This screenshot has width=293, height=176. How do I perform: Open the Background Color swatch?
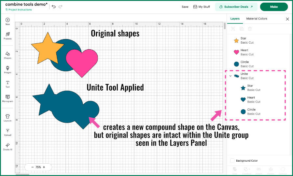click(232, 161)
